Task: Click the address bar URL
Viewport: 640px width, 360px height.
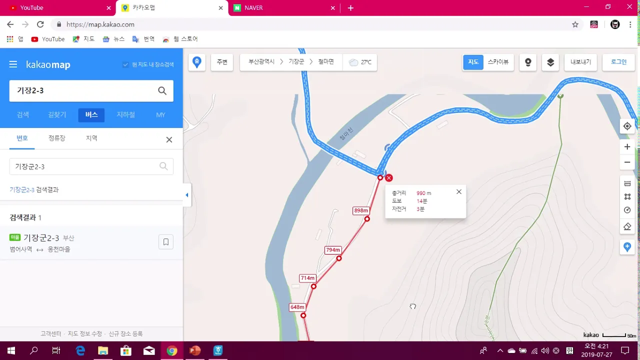Action: tap(100, 24)
